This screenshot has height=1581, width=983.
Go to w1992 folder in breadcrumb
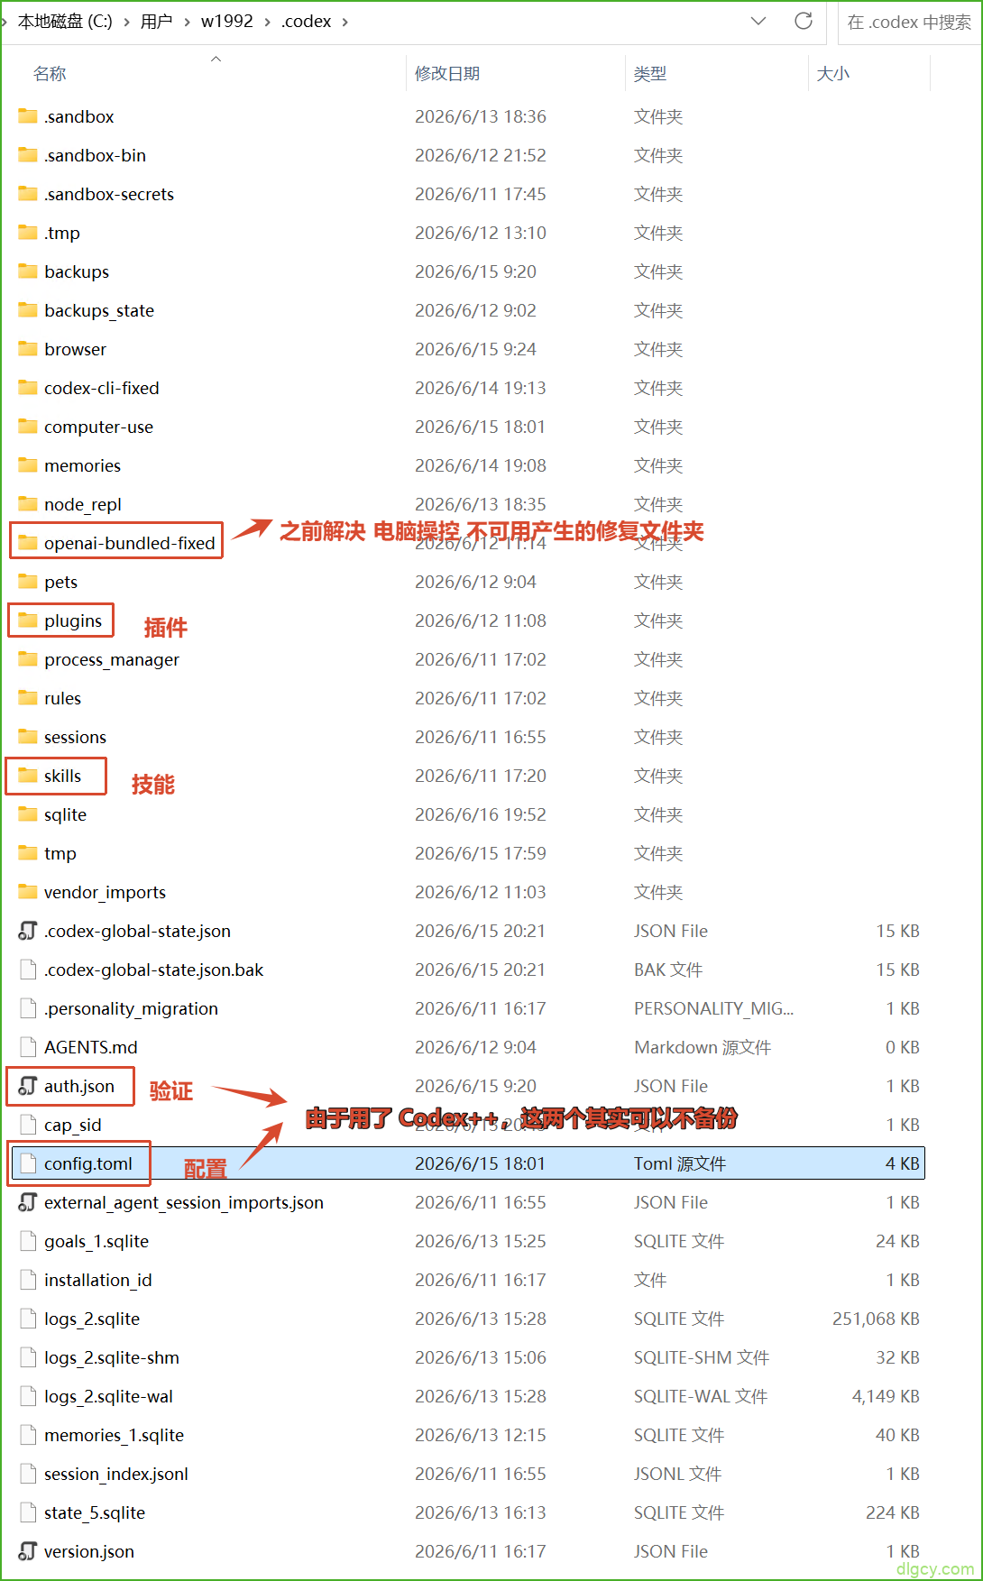pos(227,22)
